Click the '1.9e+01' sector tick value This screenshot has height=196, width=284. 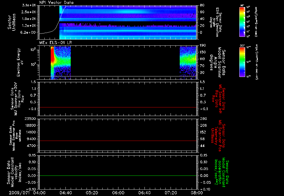click(x=29, y=19)
